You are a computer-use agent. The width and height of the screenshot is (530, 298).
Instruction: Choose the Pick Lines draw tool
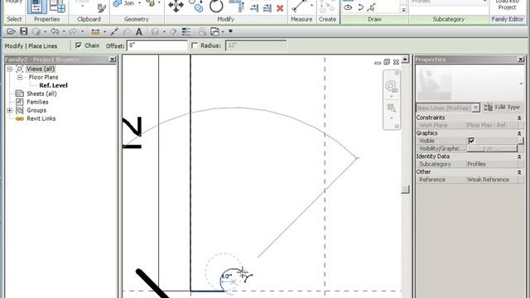point(372,7)
